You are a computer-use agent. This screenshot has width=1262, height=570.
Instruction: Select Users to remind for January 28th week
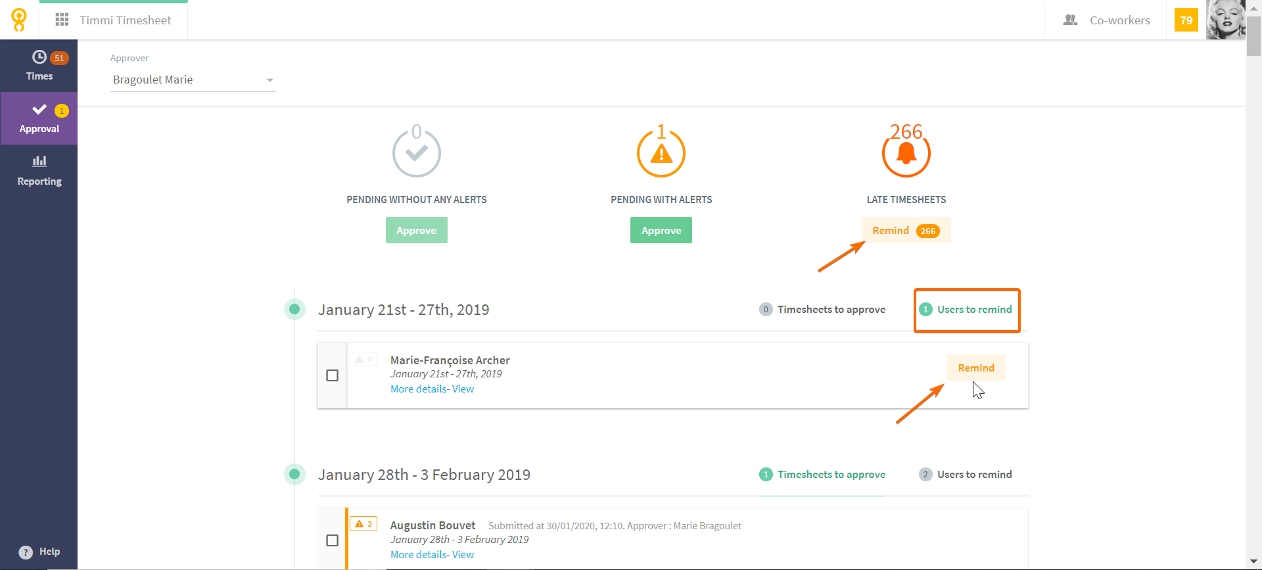coord(966,475)
